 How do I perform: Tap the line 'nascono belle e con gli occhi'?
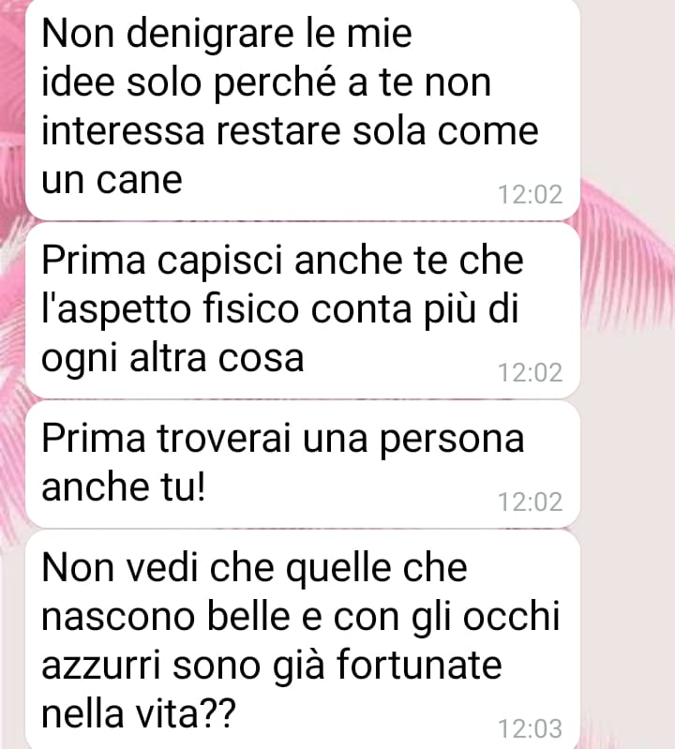[x=301, y=617]
